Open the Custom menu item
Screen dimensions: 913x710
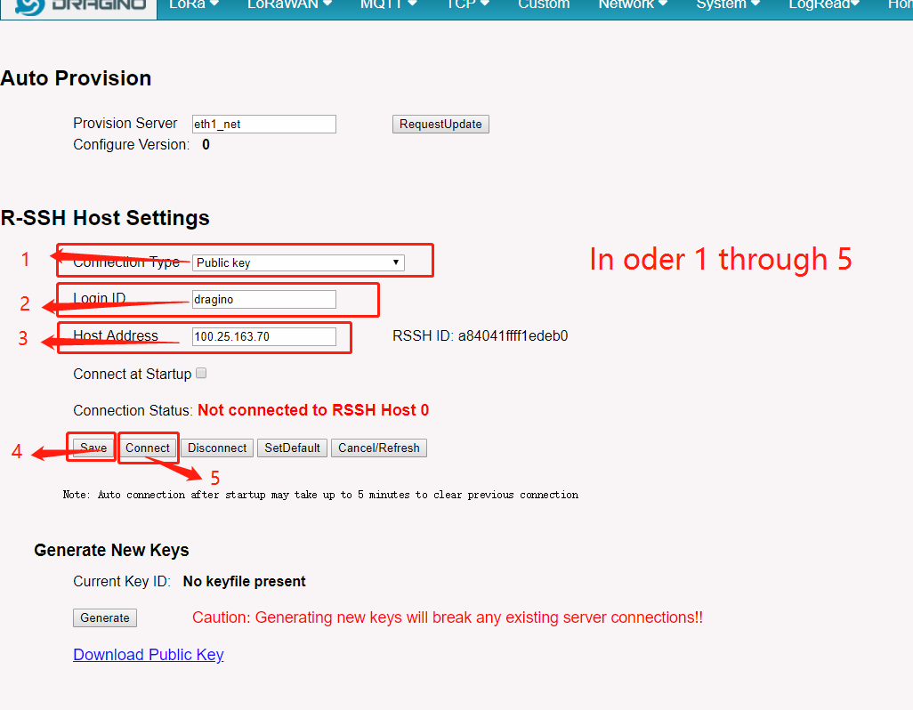[x=544, y=4]
